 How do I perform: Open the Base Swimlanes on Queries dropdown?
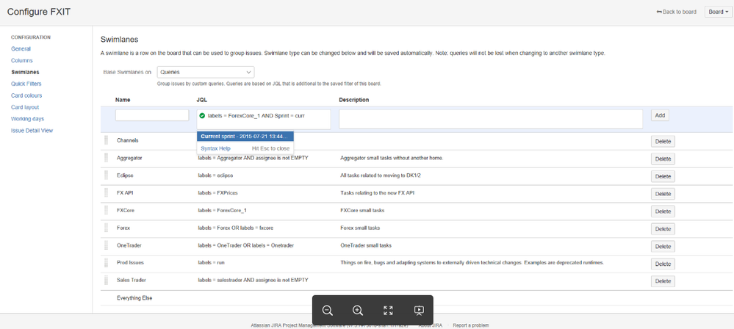point(206,72)
